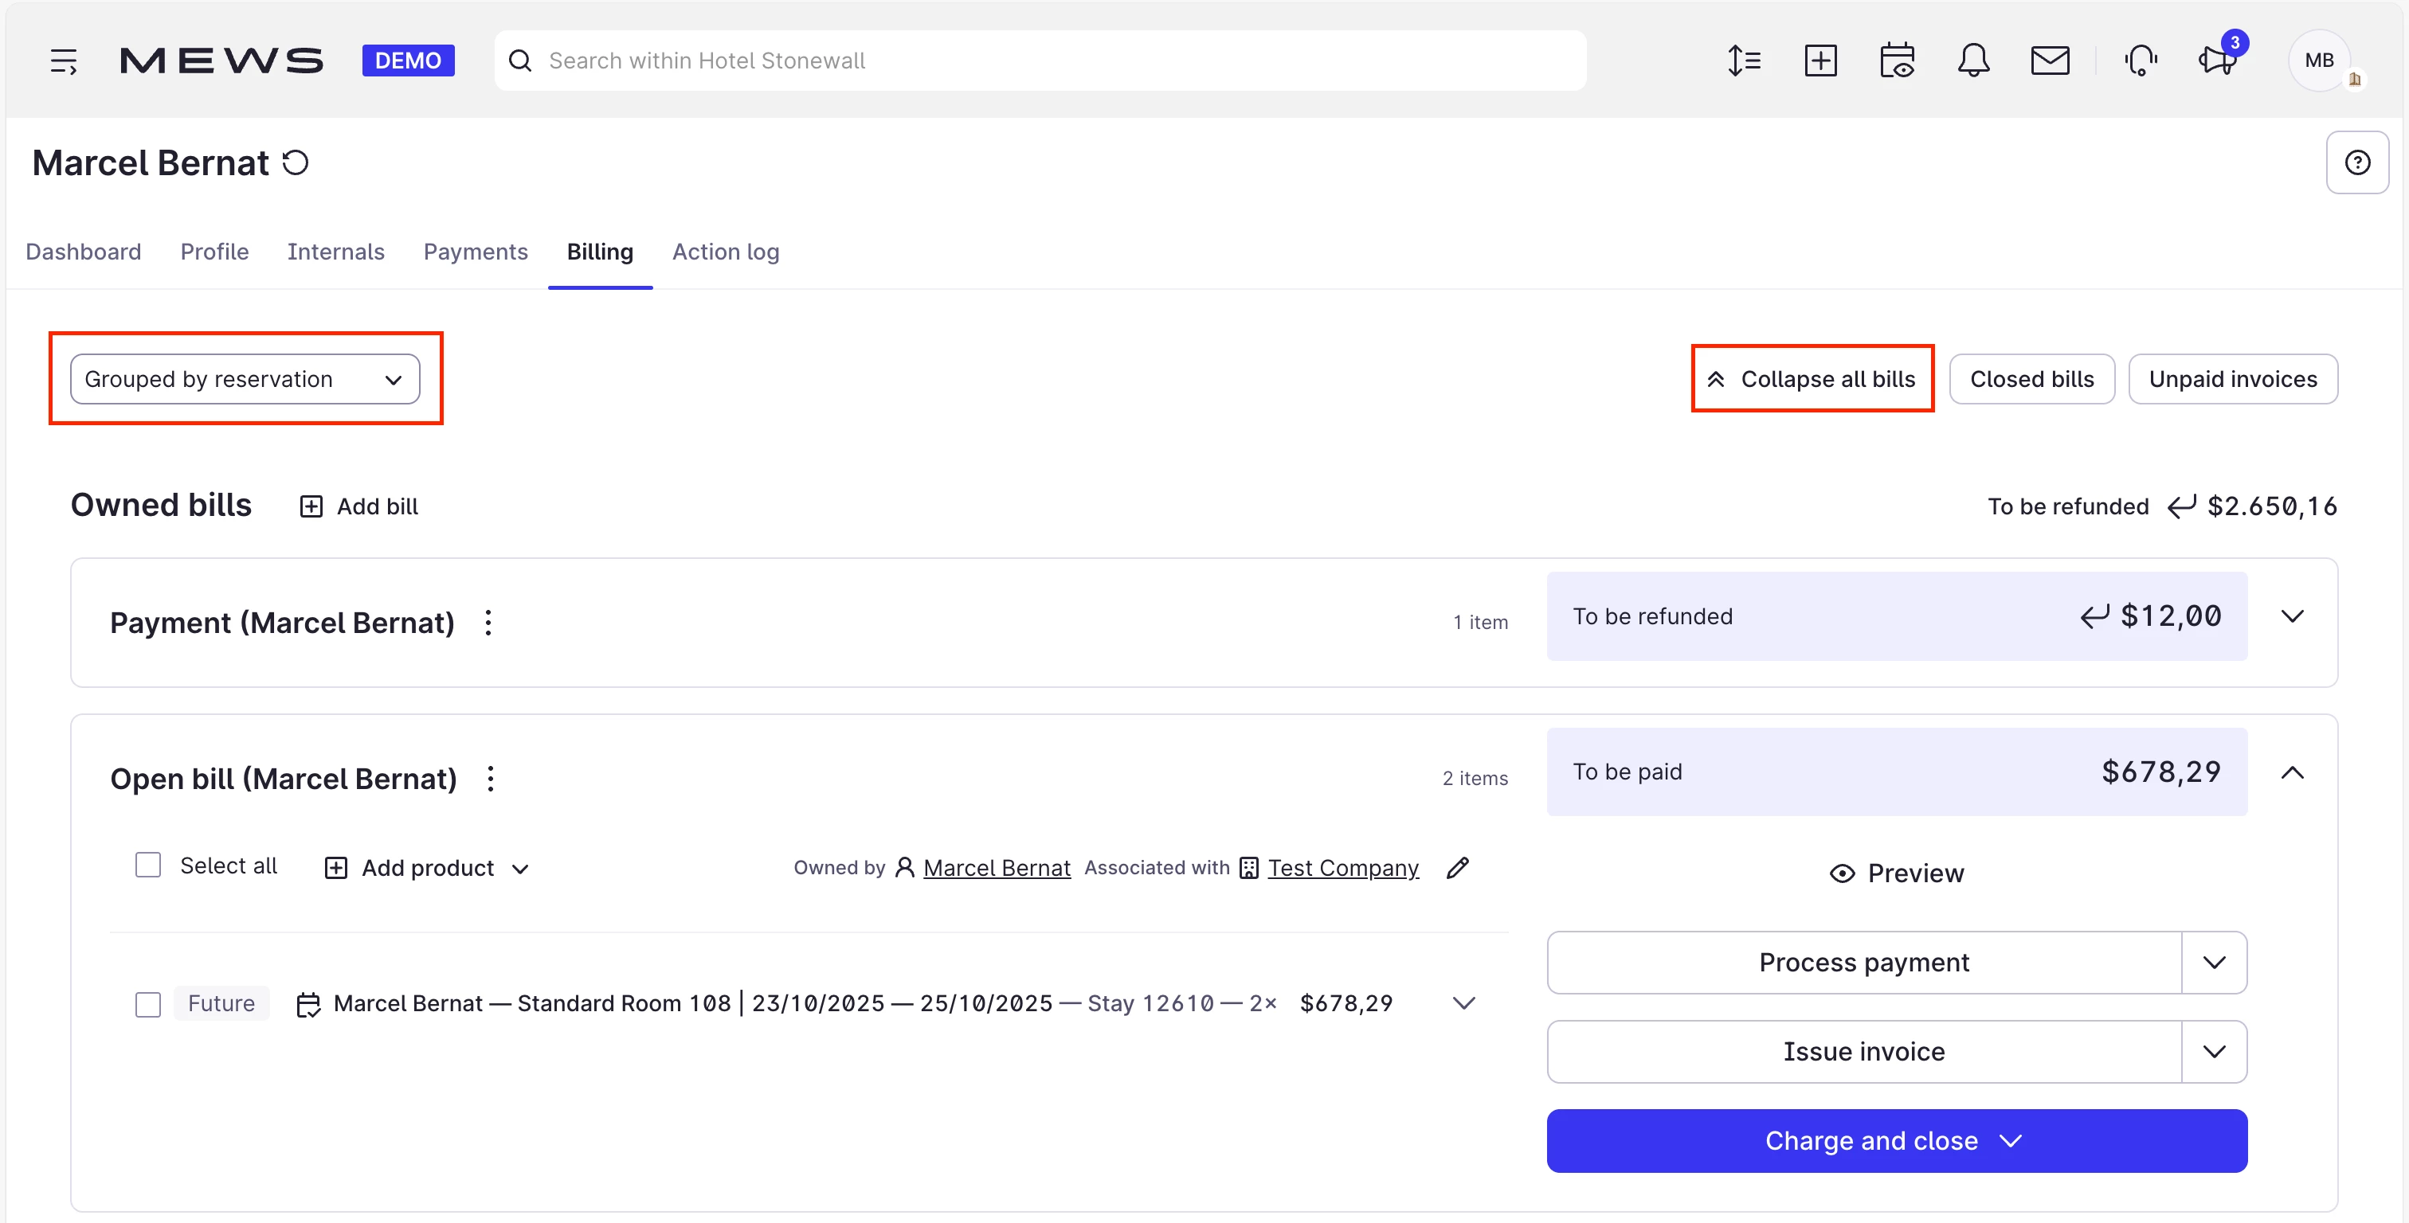Check the Select all checkbox
The height and width of the screenshot is (1223, 2409).
147,865
